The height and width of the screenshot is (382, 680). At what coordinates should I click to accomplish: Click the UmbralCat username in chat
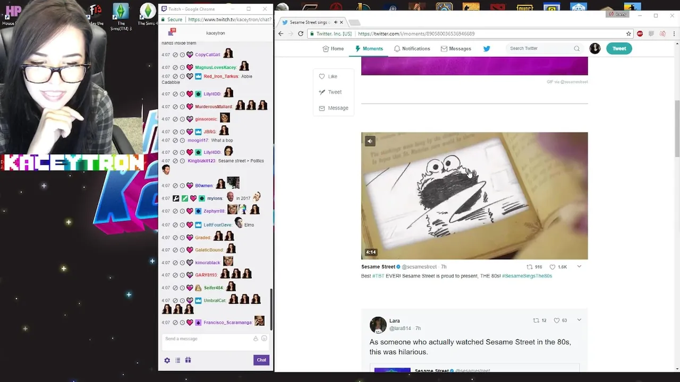pos(215,300)
